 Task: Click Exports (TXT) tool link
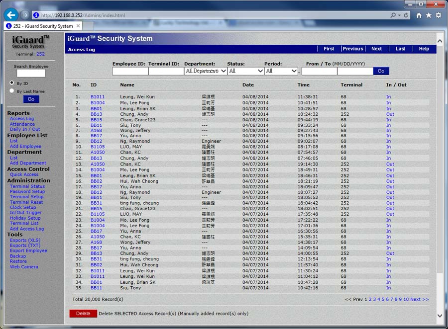point(25,246)
